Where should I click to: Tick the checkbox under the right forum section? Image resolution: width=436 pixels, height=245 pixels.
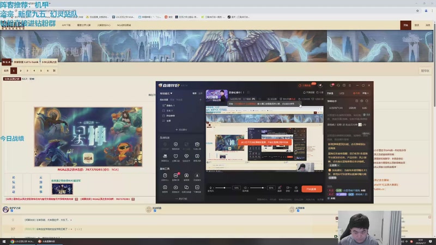tap(298, 211)
